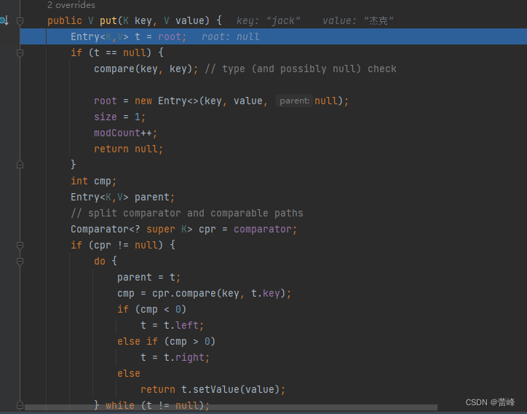Click fold end marker below "return null;"
The image size is (527, 414).
[20, 165]
